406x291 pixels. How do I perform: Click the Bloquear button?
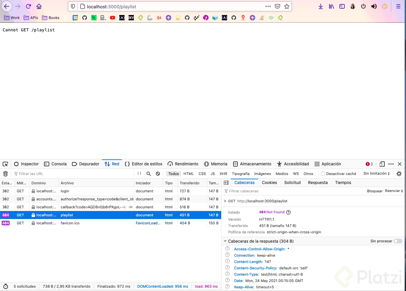(374, 191)
